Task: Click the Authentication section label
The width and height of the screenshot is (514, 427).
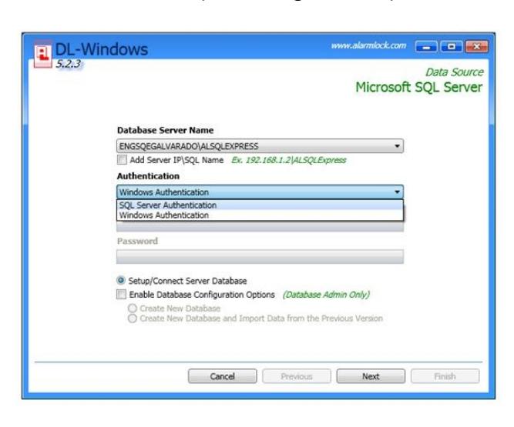Action: [x=148, y=176]
